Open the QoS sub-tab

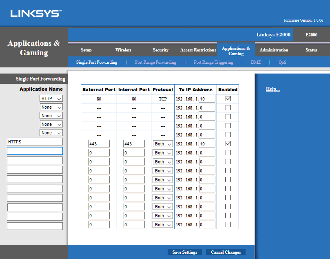pyautogui.click(x=283, y=63)
